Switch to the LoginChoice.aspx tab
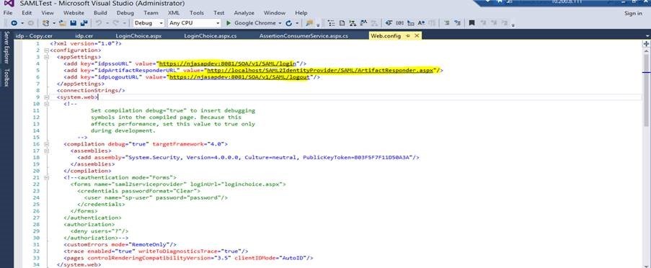The width and height of the screenshot is (651, 268). point(138,36)
